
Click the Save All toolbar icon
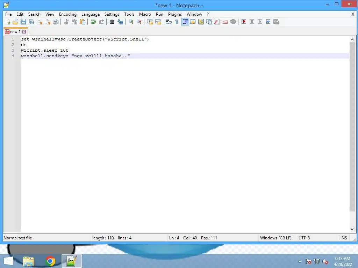point(31,22)
